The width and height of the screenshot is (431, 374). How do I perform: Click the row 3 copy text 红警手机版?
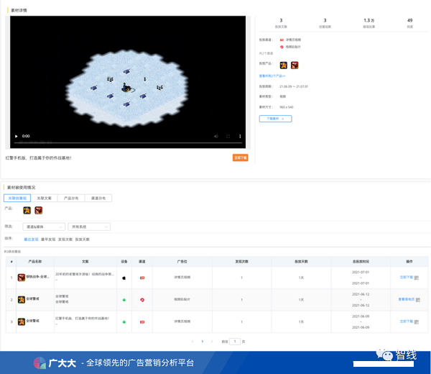coord(82,319)
